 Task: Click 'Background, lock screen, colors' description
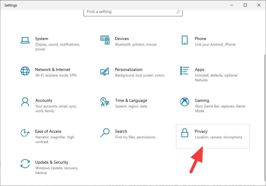click(140, 75)
